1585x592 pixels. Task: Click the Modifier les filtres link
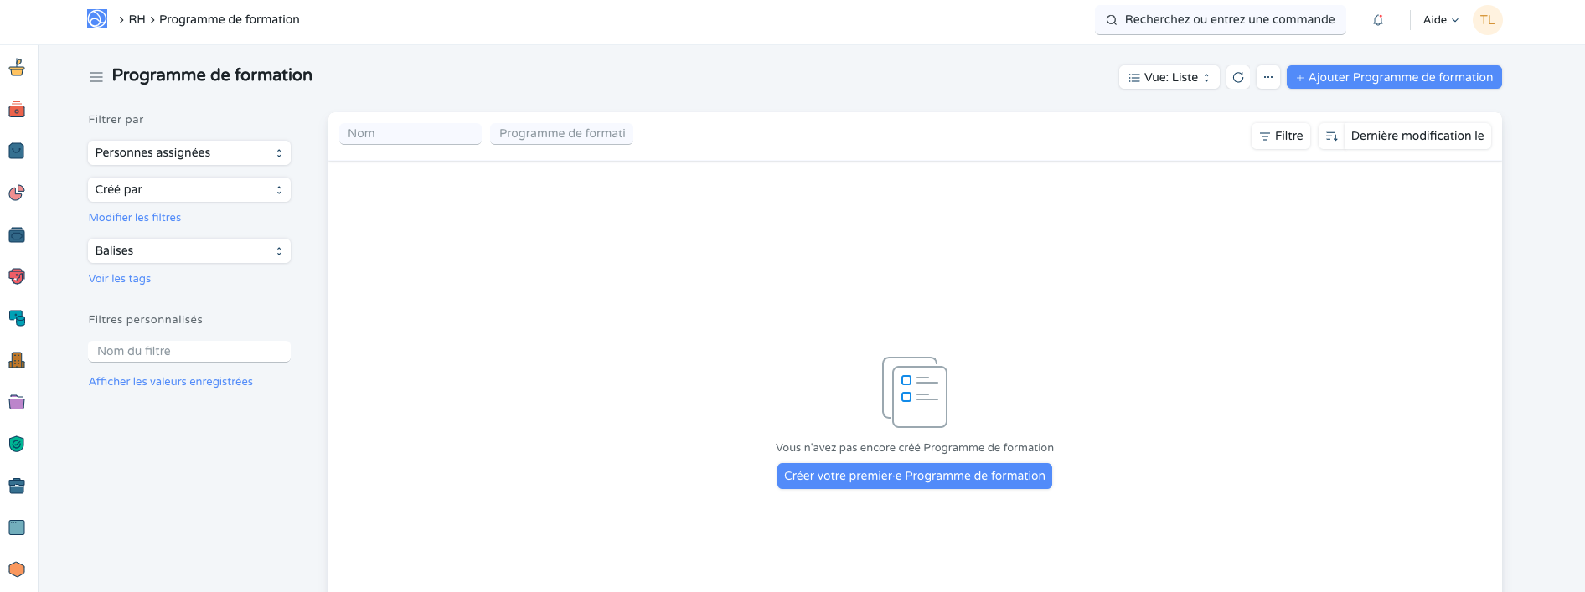(135, 217)
